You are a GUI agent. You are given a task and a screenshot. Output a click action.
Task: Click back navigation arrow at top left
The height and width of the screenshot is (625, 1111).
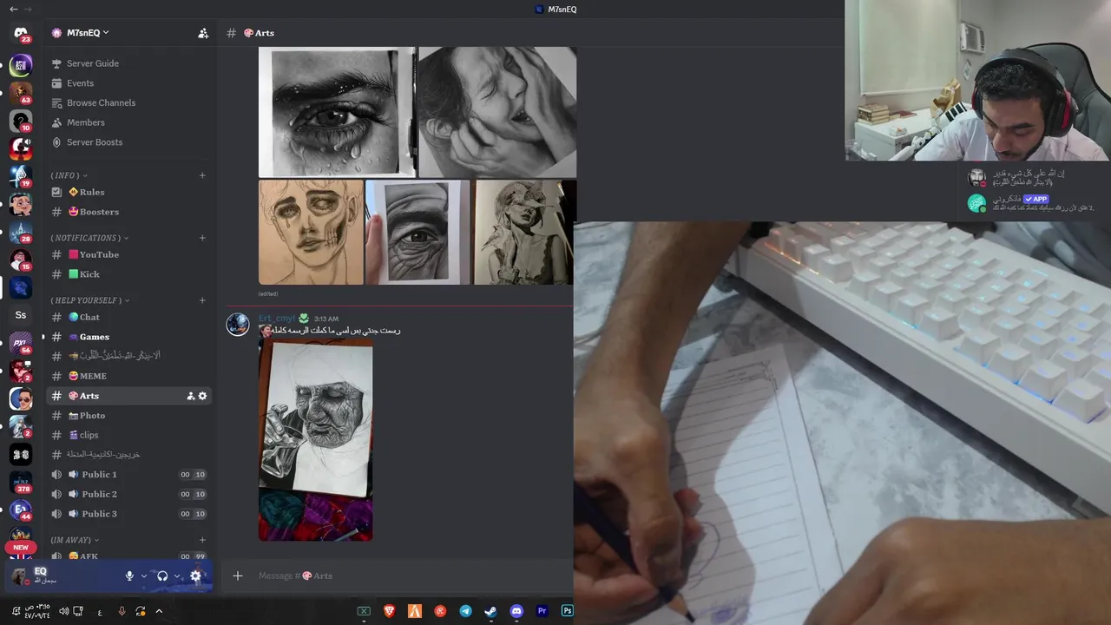[13, 9]
